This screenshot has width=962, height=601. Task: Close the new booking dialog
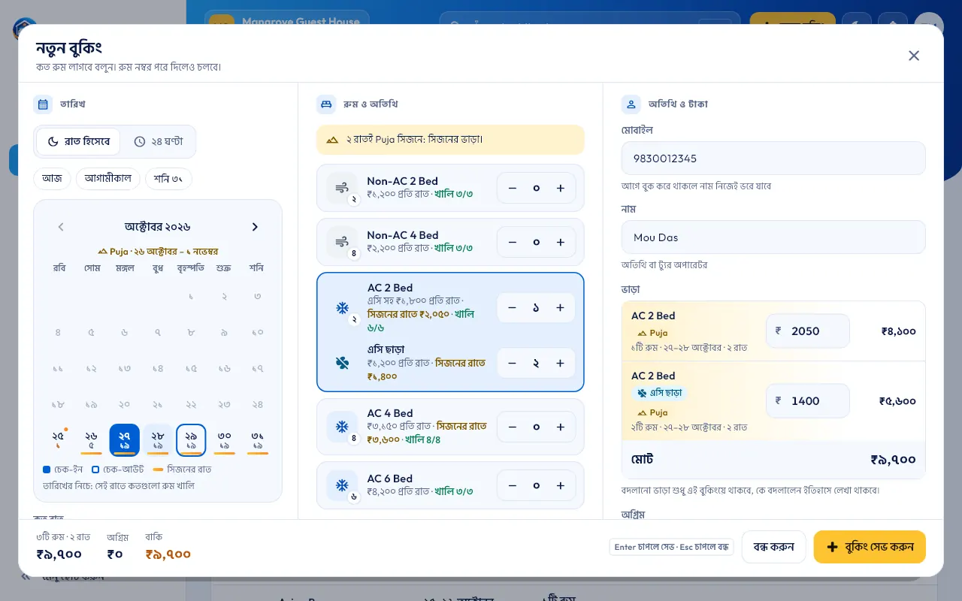click(914, 56)
